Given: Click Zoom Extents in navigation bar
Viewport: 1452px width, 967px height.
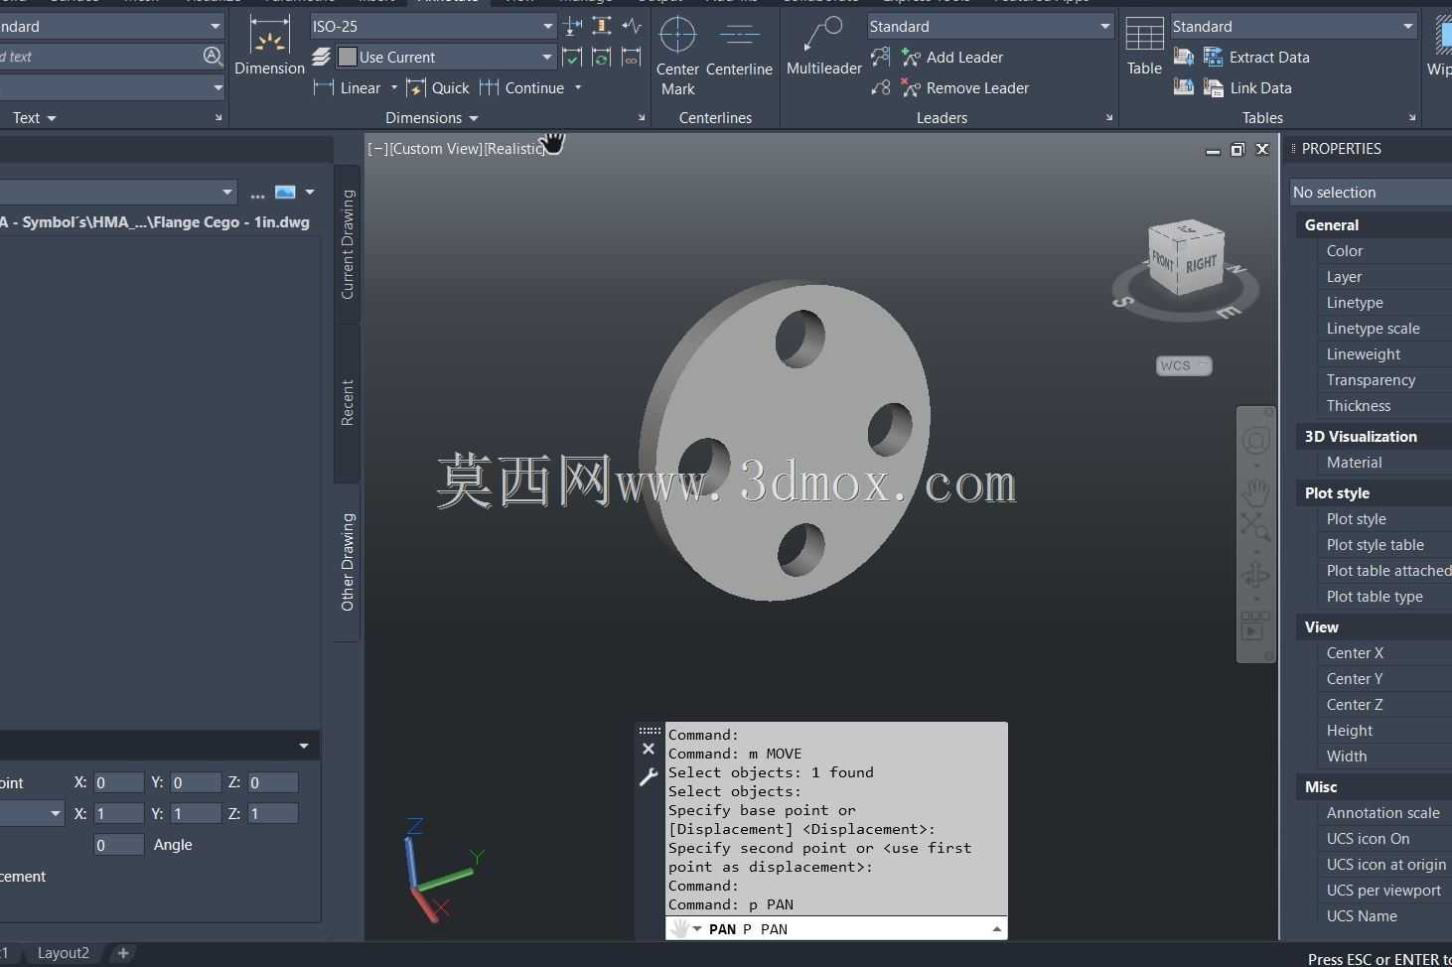Looking at the screenshot, I should tap(1255, 526).
